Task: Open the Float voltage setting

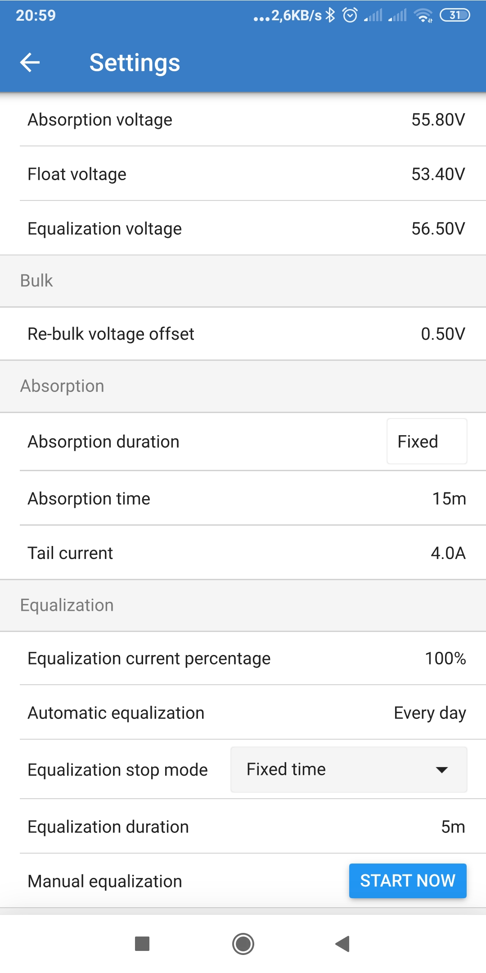Action: [243, 174]
